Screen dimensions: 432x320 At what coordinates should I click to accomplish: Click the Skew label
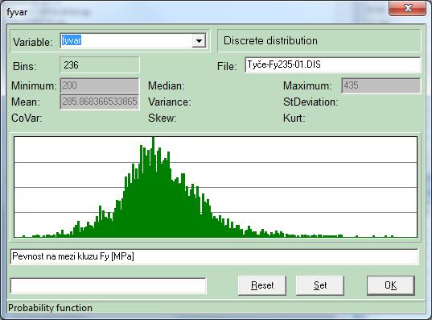pos(163,118)
